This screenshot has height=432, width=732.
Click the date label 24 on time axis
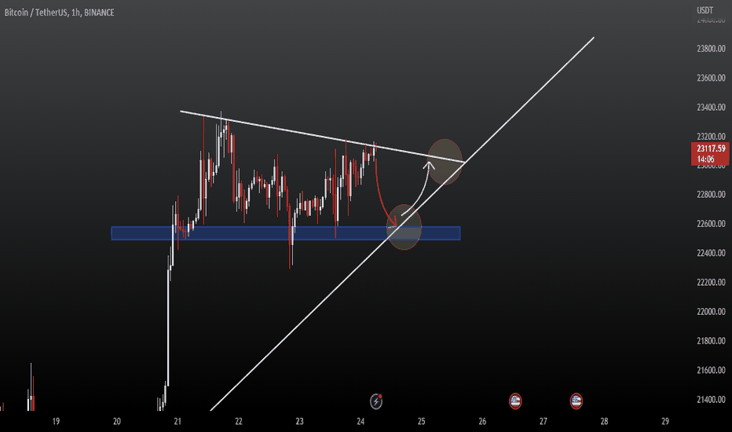click(x=361, y=421)
